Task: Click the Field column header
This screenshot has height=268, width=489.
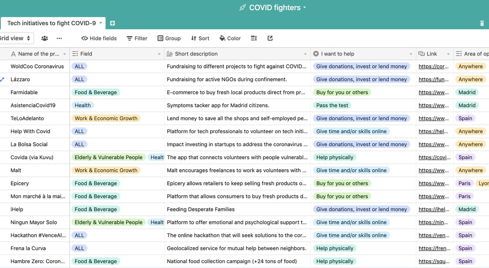Action: pos(117,54)
